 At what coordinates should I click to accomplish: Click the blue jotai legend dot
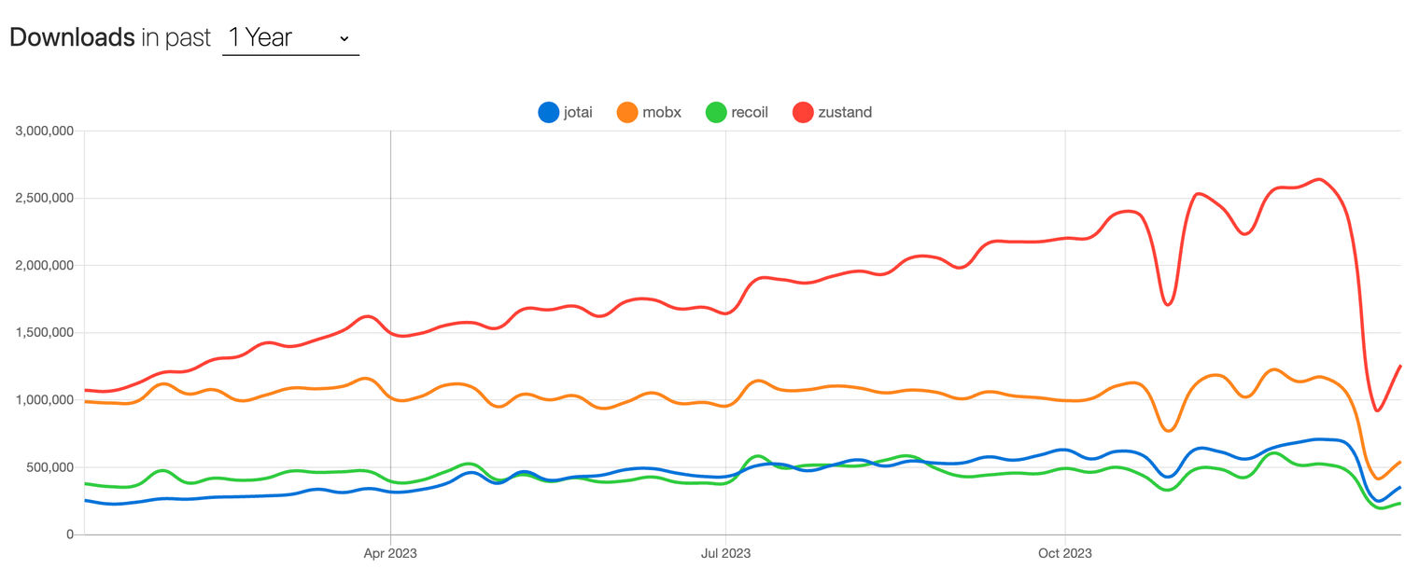point(549,111)
